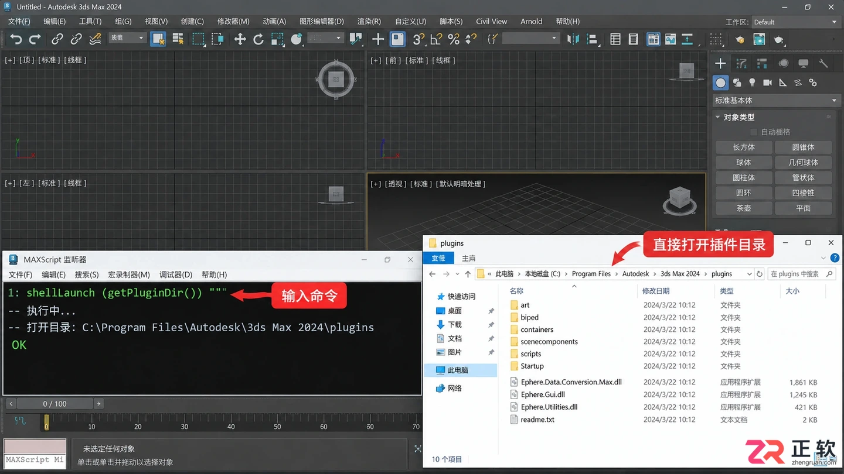Click the Redo arrow in main toolbar
This screenshot has height=474, width=844.
click(35, 39)
